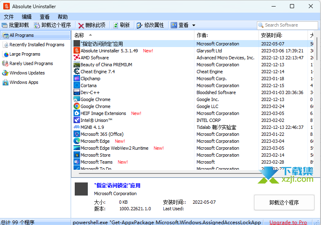
Task: Open the Help (帮助) menu
Action: tap(62, 17)
